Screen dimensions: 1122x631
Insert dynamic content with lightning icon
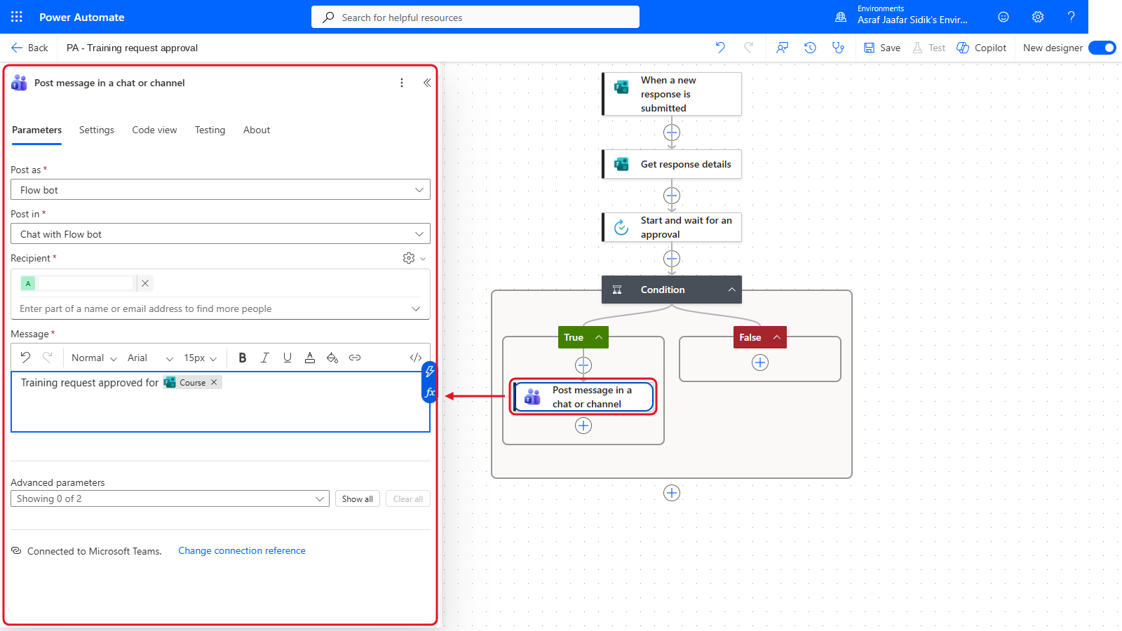coord(430,372)
